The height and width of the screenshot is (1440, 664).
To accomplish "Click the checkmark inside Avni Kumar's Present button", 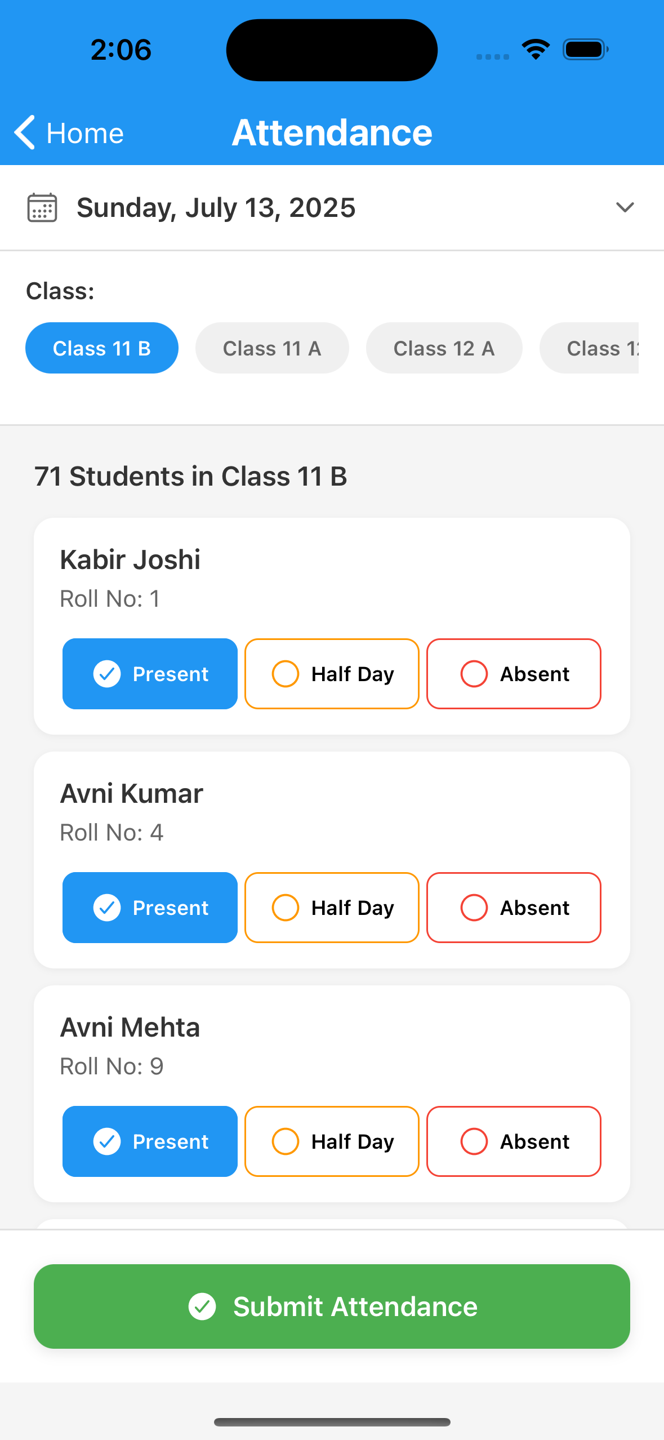I will (108, 907).
